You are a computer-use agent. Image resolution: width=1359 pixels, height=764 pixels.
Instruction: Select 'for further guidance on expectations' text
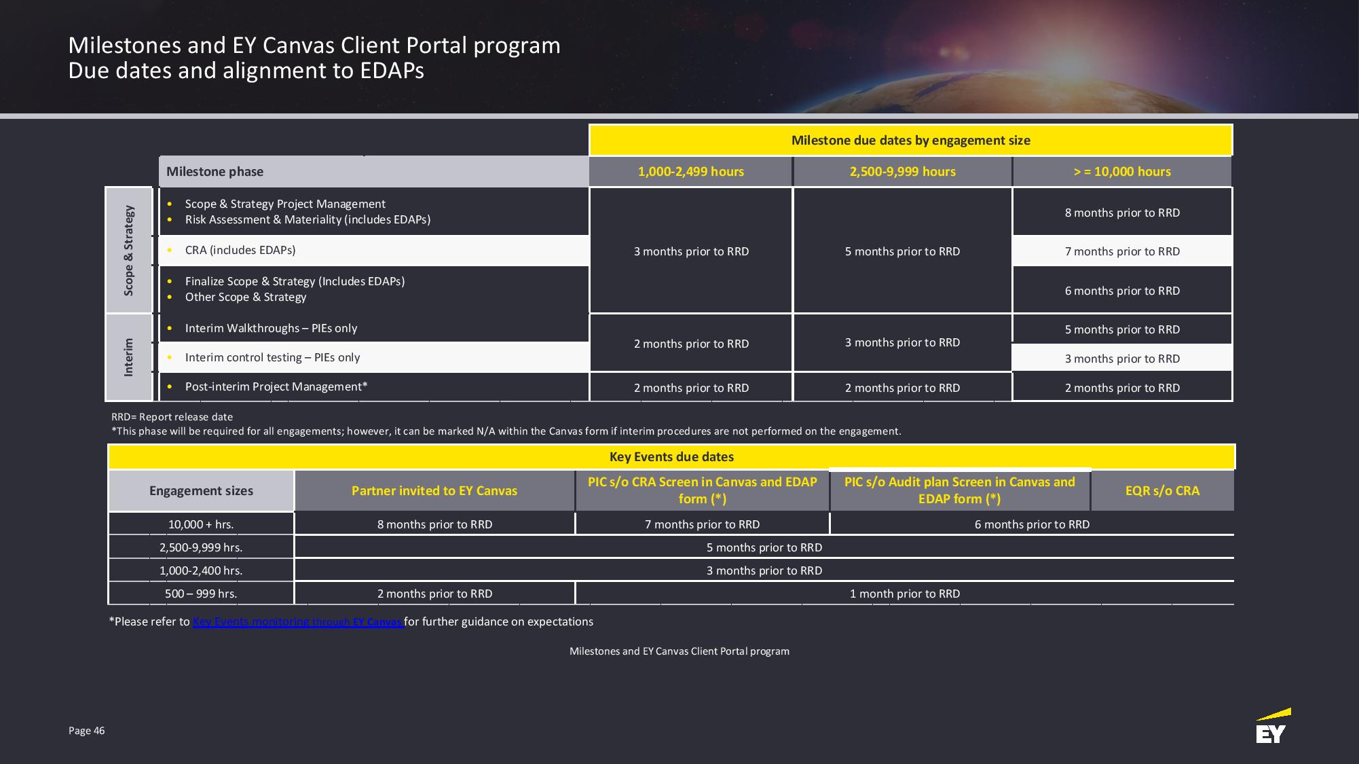[x=499, y=621]
